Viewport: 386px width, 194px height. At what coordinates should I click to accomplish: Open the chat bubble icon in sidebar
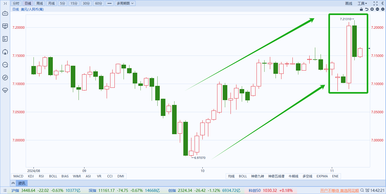tap(5, 65)
